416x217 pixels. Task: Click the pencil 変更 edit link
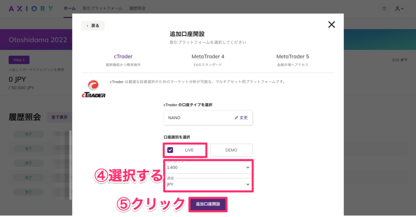[241, 118]
